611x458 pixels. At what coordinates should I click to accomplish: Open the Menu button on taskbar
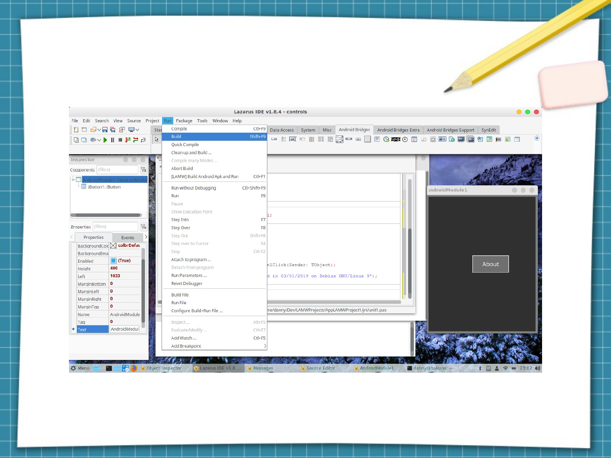point(80,368)
